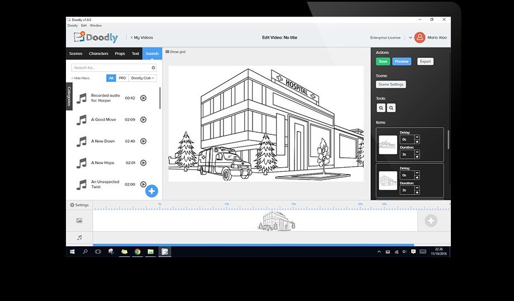
Task: Expand the Categories side tab
Action: [69, 96]
